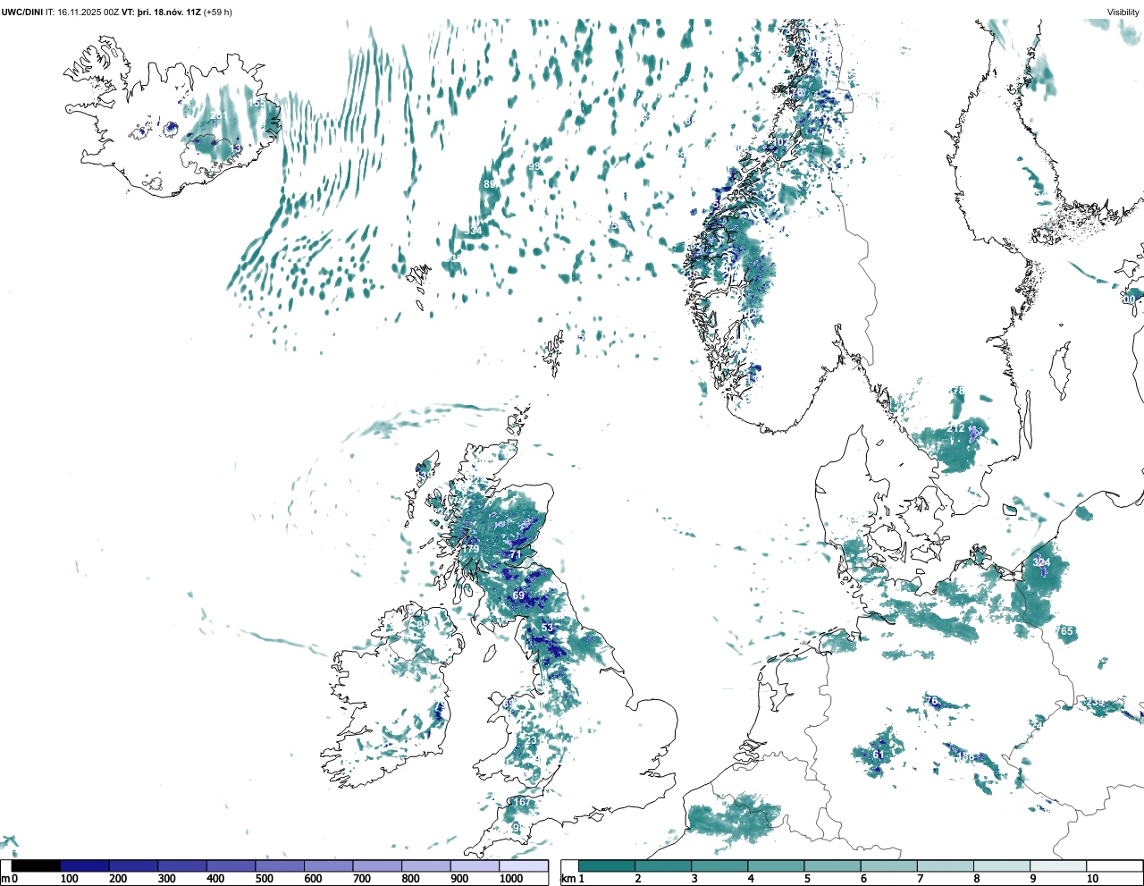Click the '23' visibility value over Wales
The width and height of the screenshot is (1144, 886).
coord(531,740)
